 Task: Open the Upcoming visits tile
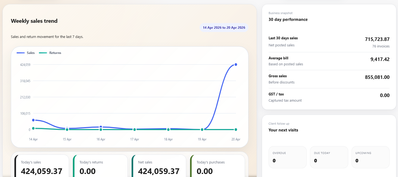point(371,157)
